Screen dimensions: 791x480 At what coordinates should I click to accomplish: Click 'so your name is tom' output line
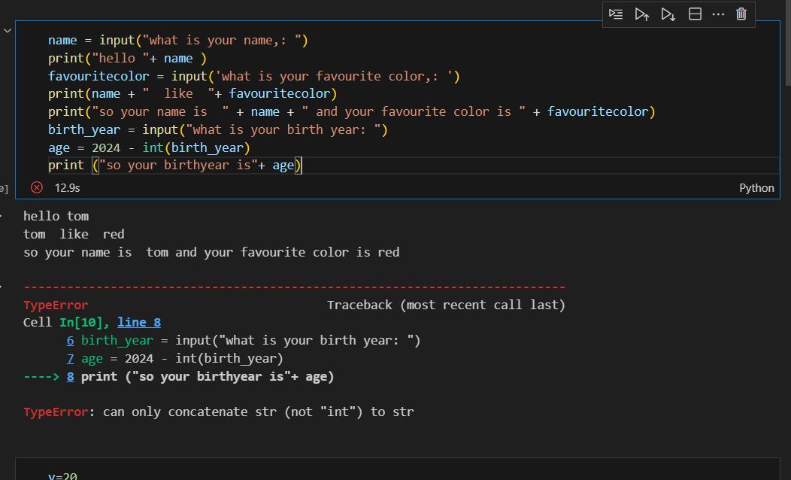(x=211, y=252)
